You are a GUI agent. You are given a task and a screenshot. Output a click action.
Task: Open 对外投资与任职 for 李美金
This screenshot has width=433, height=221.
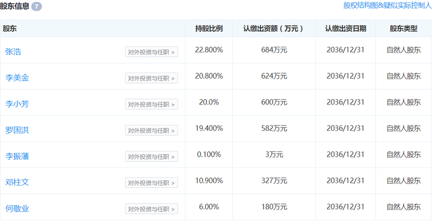coord(152,78)
